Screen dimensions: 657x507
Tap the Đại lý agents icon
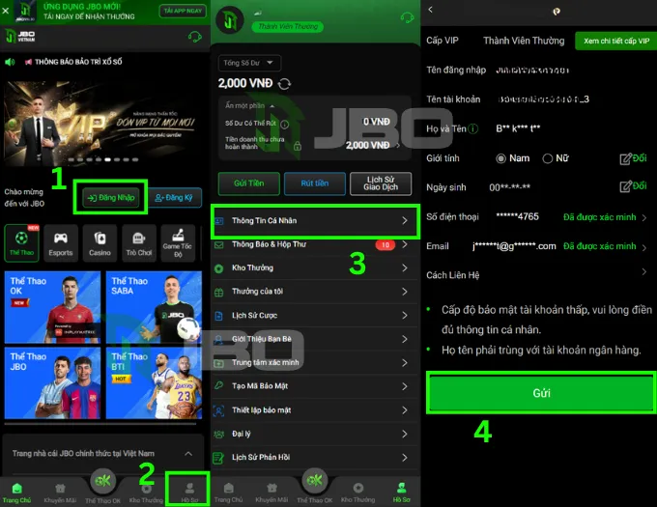[x=218, y=435]
